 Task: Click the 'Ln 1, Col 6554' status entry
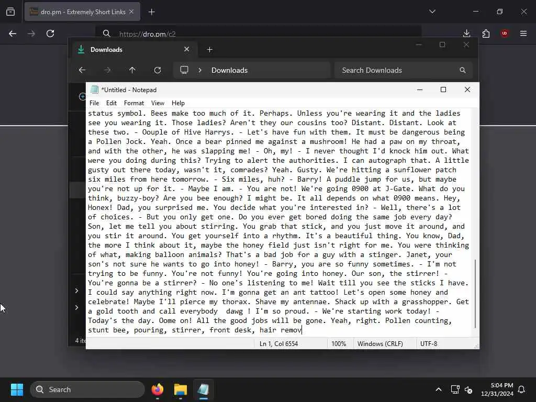(278, 343)
